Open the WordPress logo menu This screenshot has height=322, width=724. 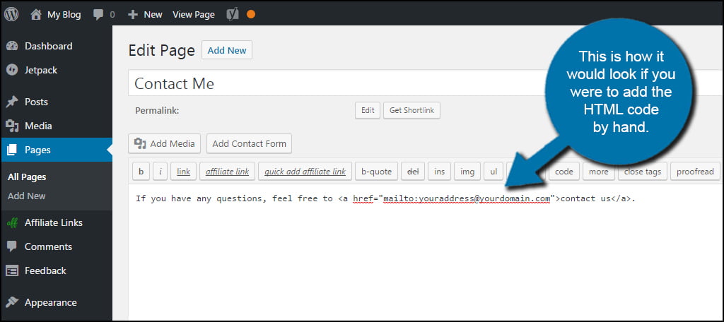click(x=11, y=14)
